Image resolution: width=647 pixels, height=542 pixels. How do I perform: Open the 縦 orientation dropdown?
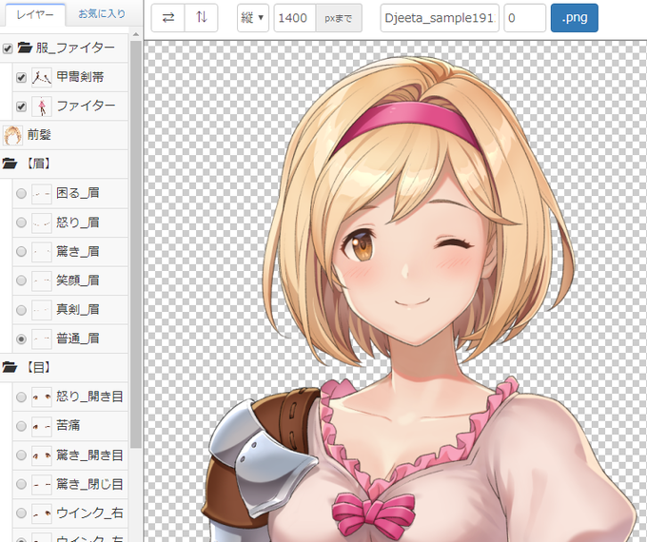[x=253, y=18]
